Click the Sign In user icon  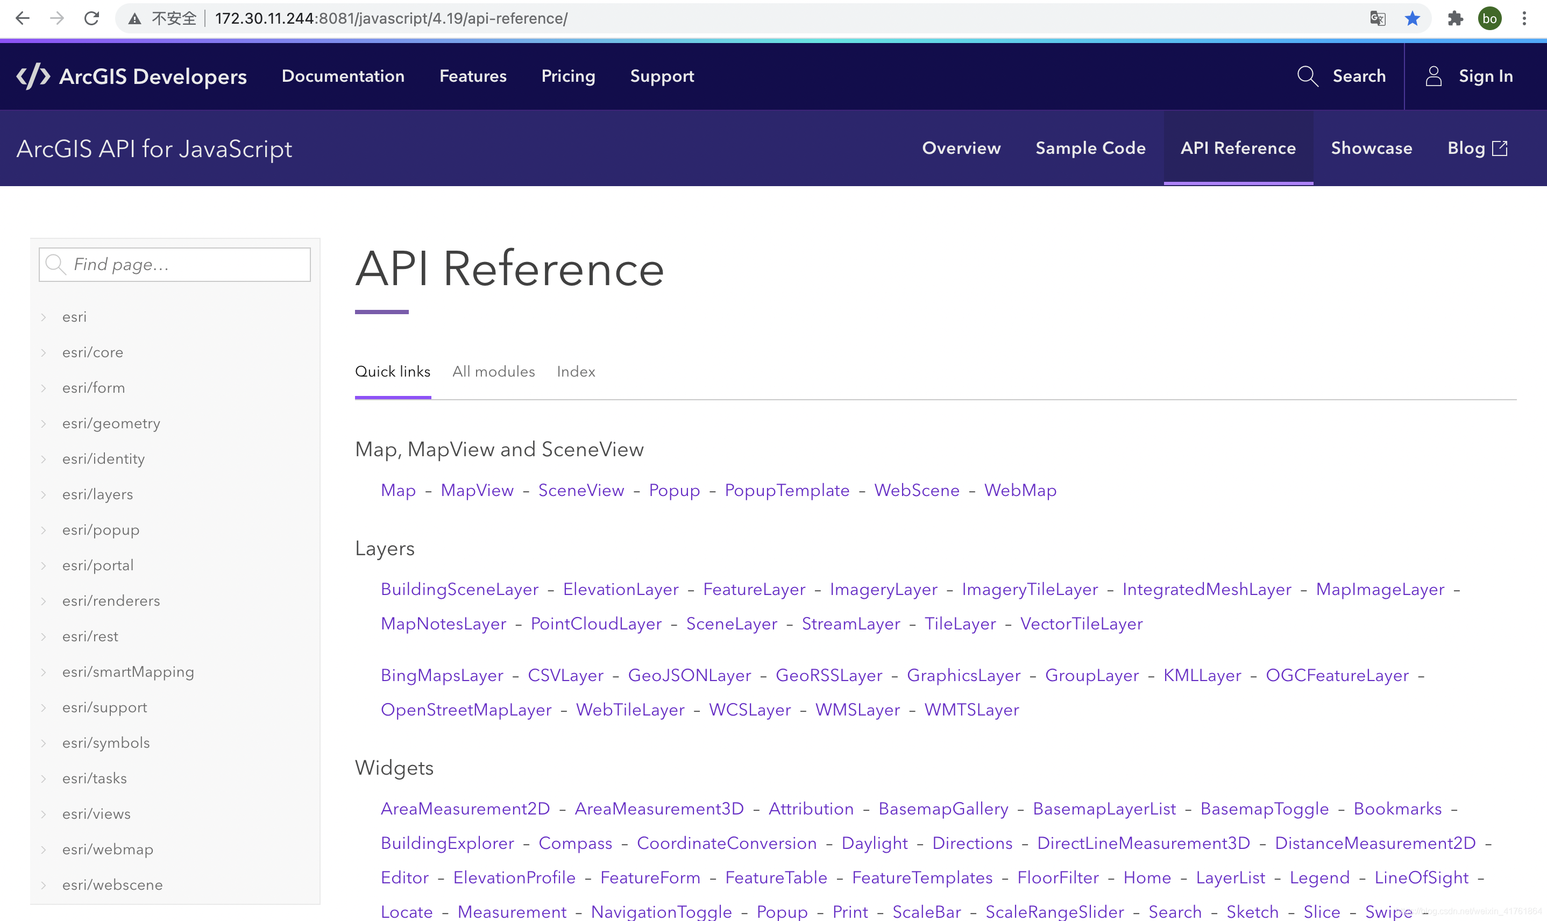pos(1434,76)
